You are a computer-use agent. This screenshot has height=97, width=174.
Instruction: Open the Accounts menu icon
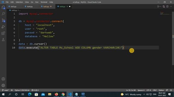3,79
